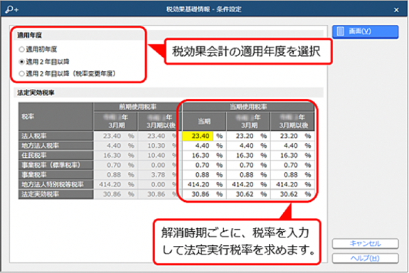Click highlighted 法人税率 当期 field 23.40
The width and height of the screenshot is (409, 273).
[198, 136]
